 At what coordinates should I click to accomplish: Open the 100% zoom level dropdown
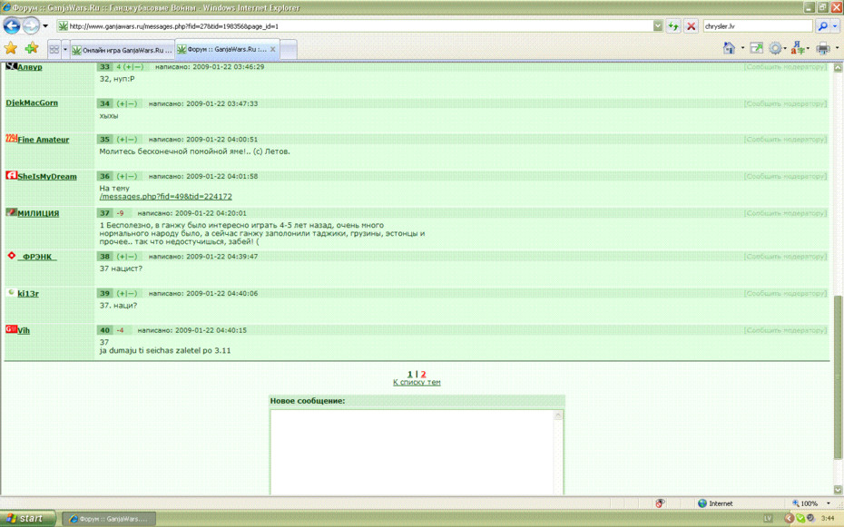tap(829, 503)
